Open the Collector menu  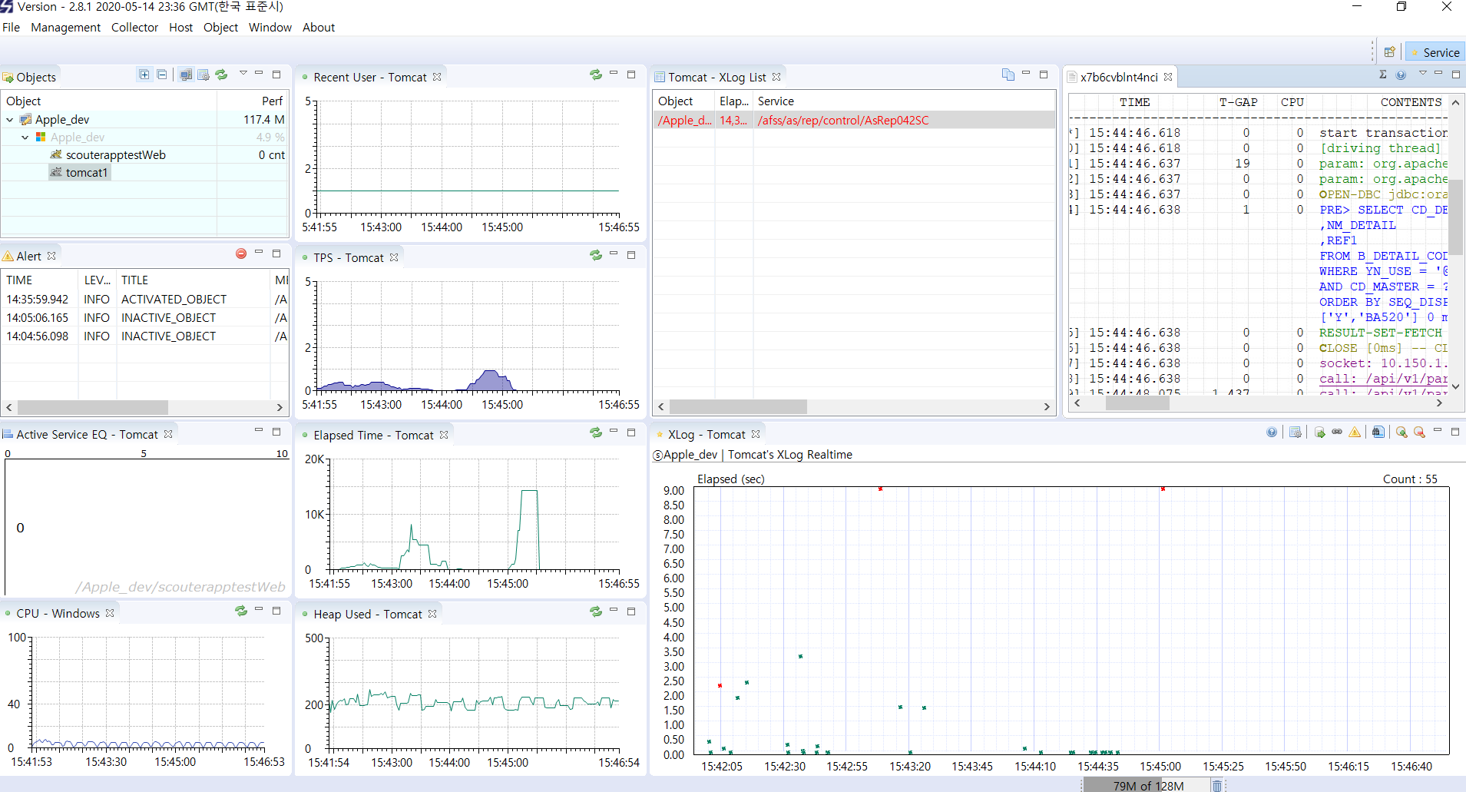(x=135, y=28)
